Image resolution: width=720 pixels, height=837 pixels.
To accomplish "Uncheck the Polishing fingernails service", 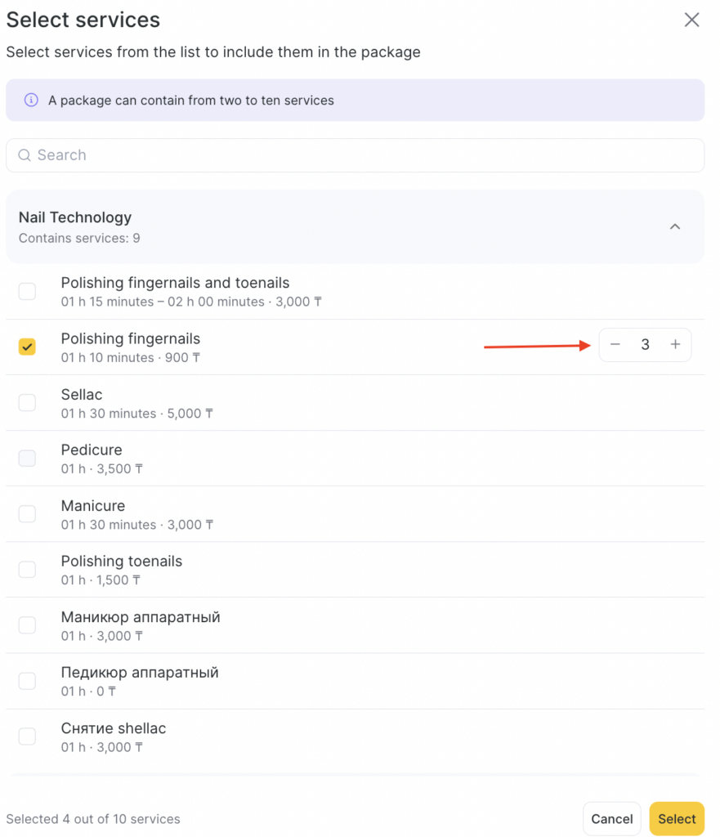I will (x=27, y=347).
